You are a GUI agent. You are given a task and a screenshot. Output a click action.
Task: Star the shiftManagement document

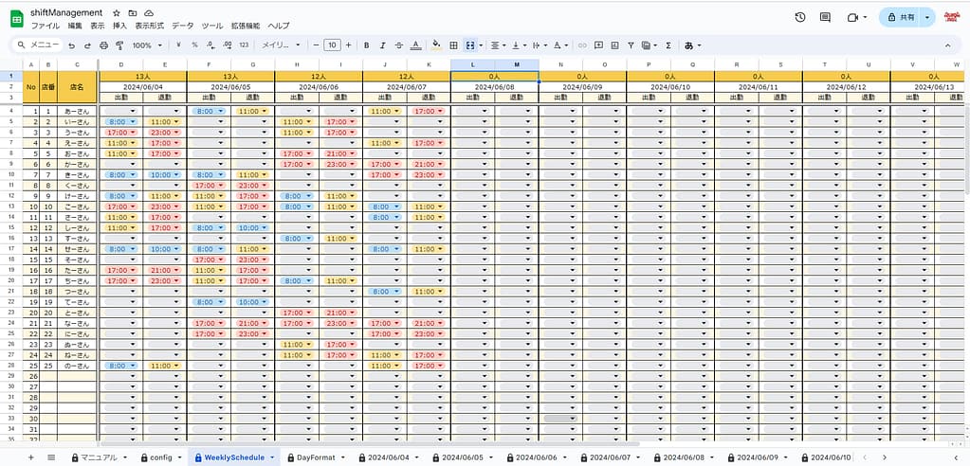[x=116, y=12]
